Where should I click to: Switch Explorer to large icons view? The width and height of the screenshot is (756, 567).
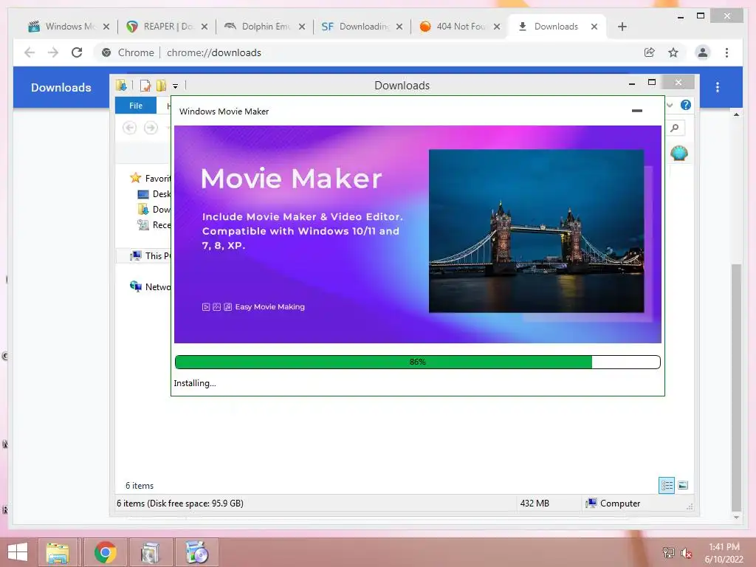[x=683, y=485]
